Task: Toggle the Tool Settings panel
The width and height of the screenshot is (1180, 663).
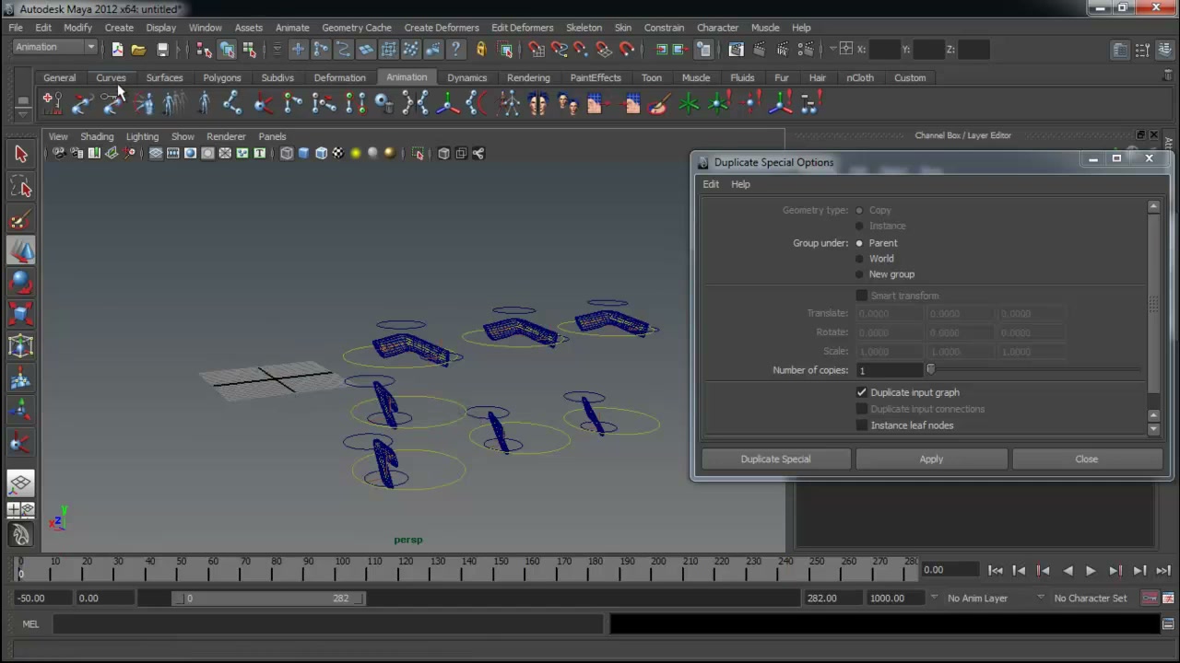Action: [1142, 50]
